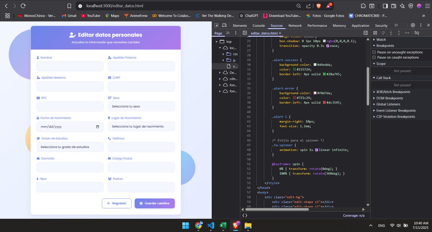Close the editar_datos.html file tab
432x232 pixels.
pos(280,33)
